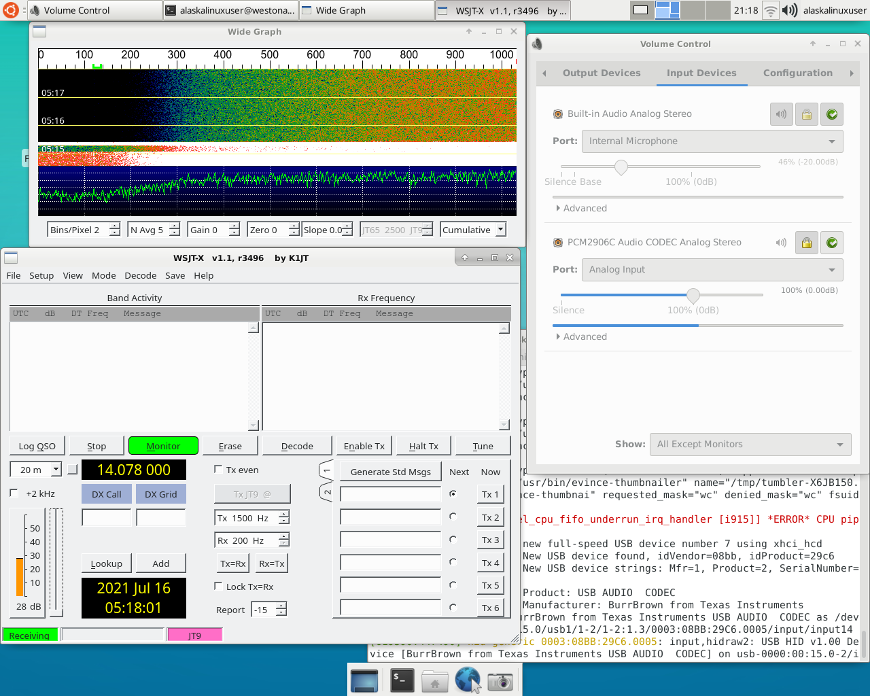Click the Enable Tx button
Screen dimensions: 870x696
pos(364,446)
